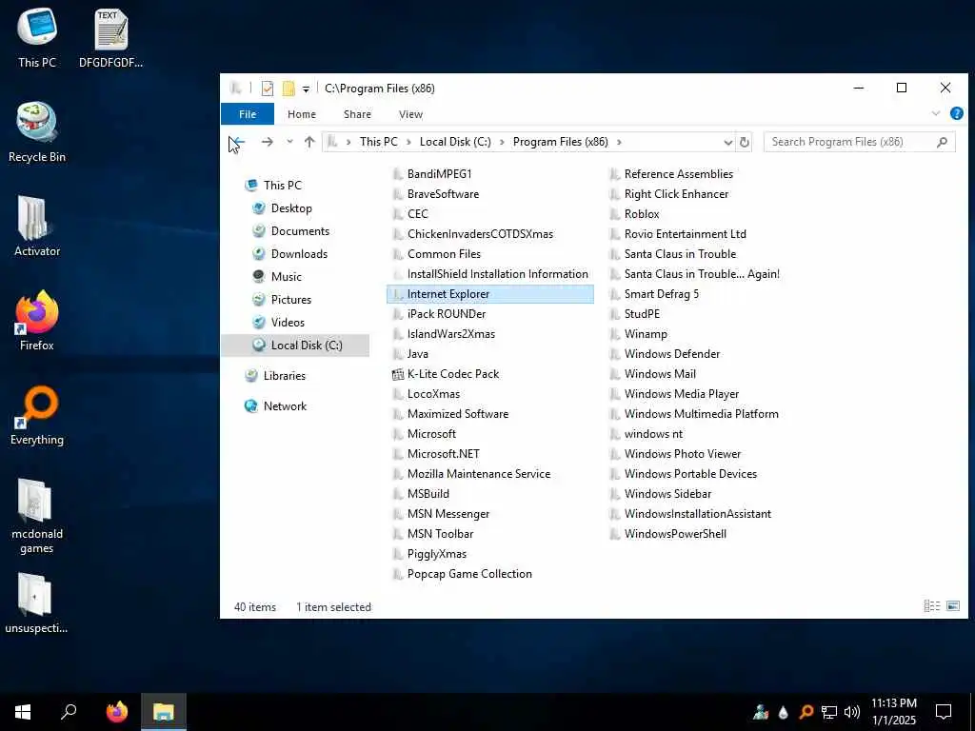Open Explorer help icon
The height and width of the screenshot is (731, 975).
(x=956, y=113)
